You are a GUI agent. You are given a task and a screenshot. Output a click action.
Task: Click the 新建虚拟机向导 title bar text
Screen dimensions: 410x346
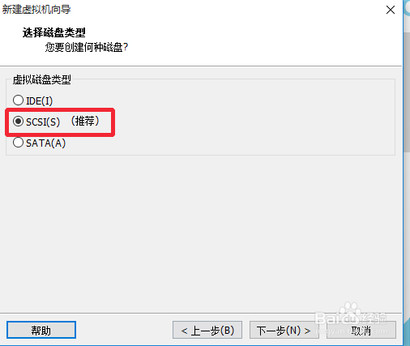36,10
